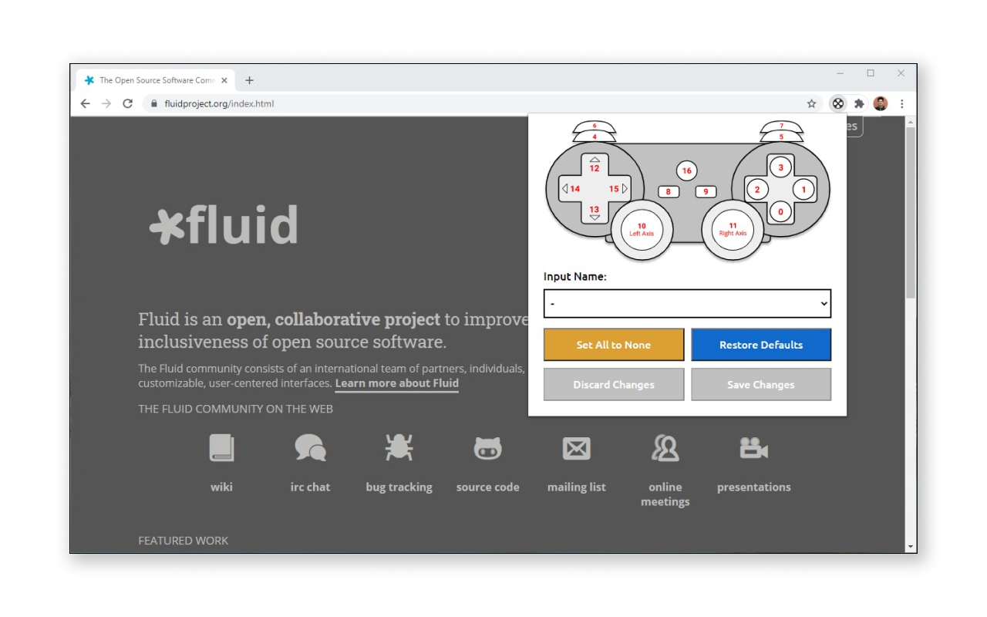Open the mailing list envelope icon

[x=576, y=448]
